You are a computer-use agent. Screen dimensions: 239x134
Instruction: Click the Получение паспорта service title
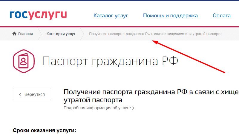pyautogui.click(x=151, y=96)
